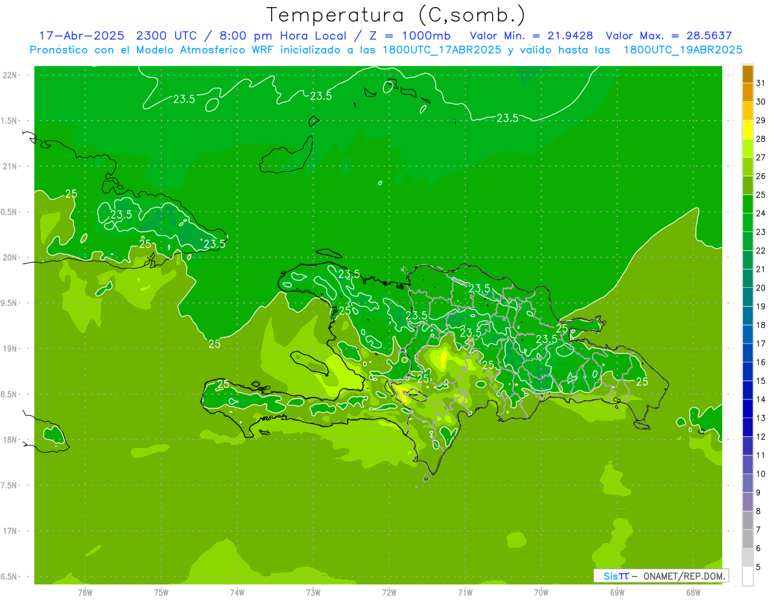Click the '8.5N' latitude label

10,394
